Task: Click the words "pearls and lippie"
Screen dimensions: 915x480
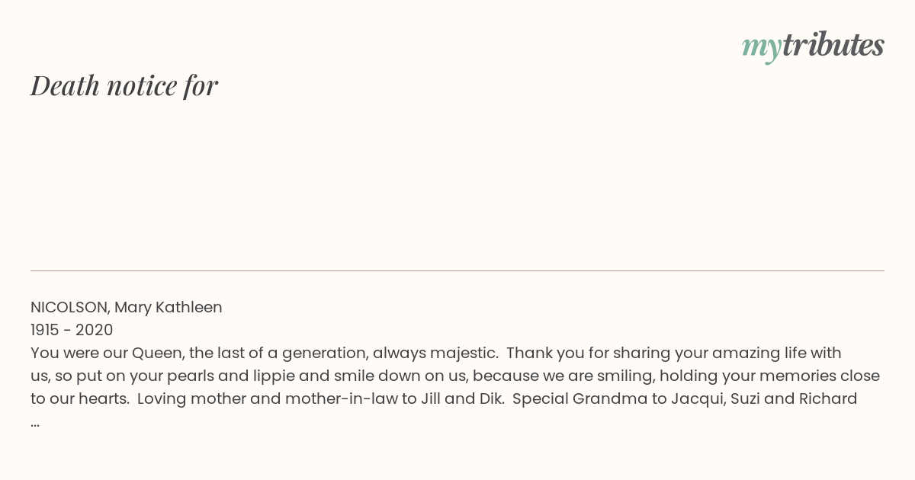Action: (x=262, y=376)
